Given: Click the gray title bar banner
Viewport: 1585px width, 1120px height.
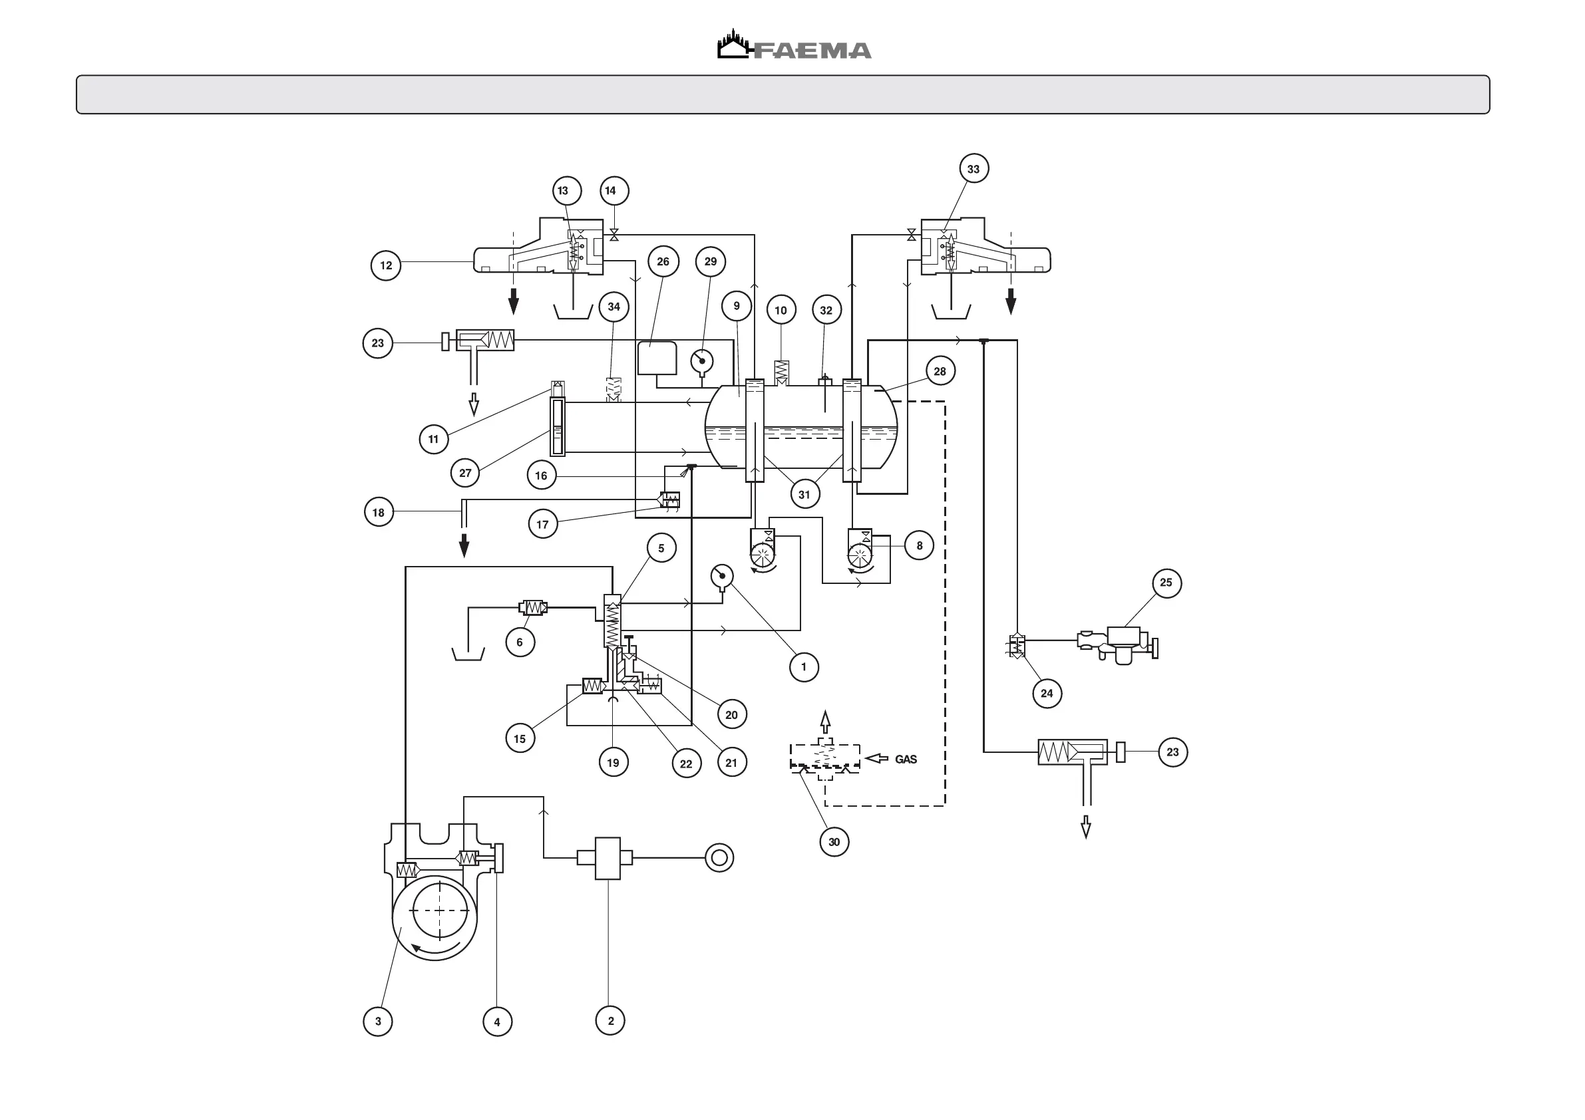Looking at the screenshot, I should coord(783,94).
